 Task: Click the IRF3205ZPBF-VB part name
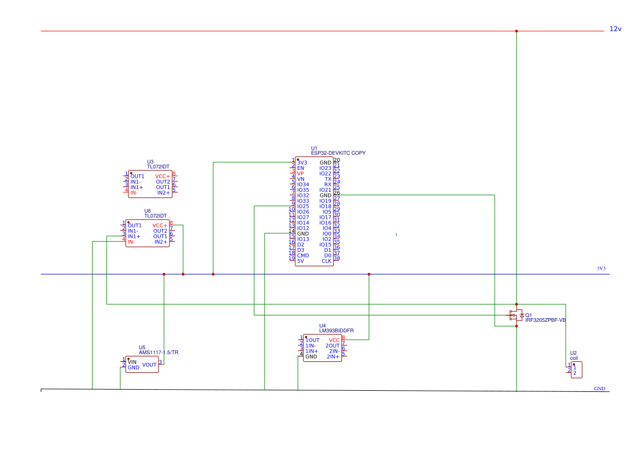point(546,320)
